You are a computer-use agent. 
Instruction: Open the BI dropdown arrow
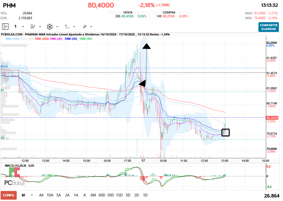32,195
